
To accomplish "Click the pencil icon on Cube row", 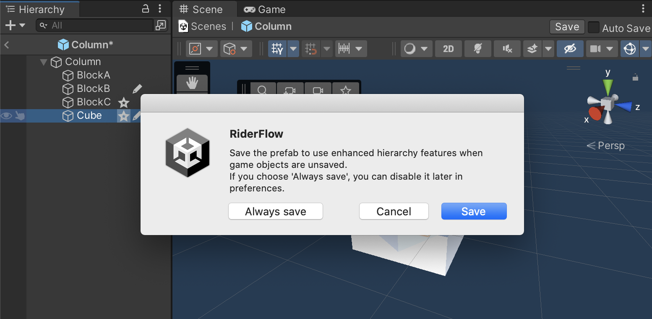I will pos(137,116).
